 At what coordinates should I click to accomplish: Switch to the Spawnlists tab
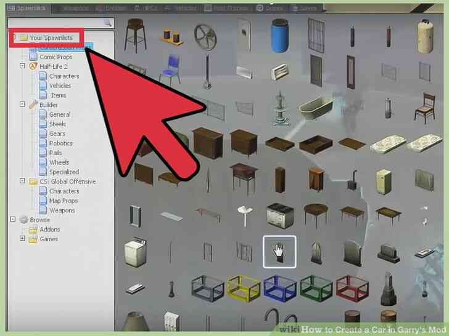coord(27,8)
